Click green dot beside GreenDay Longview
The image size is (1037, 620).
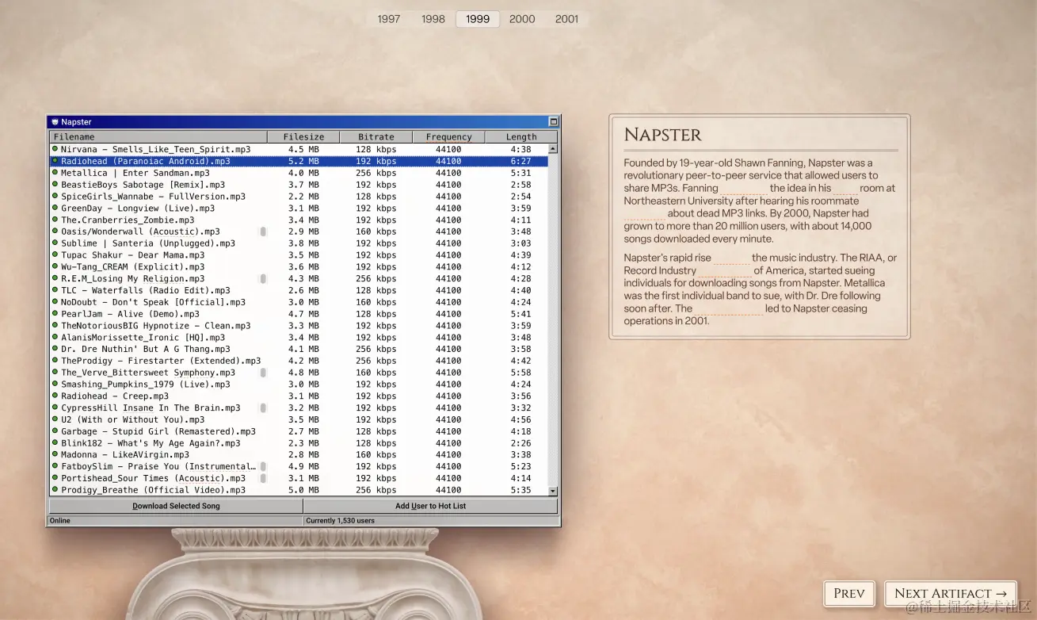click(55, 208)
